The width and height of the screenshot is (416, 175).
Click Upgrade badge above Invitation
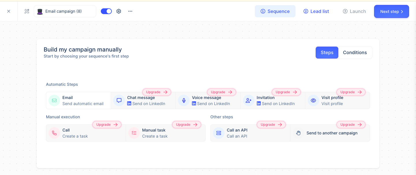[x=286, y=92]
